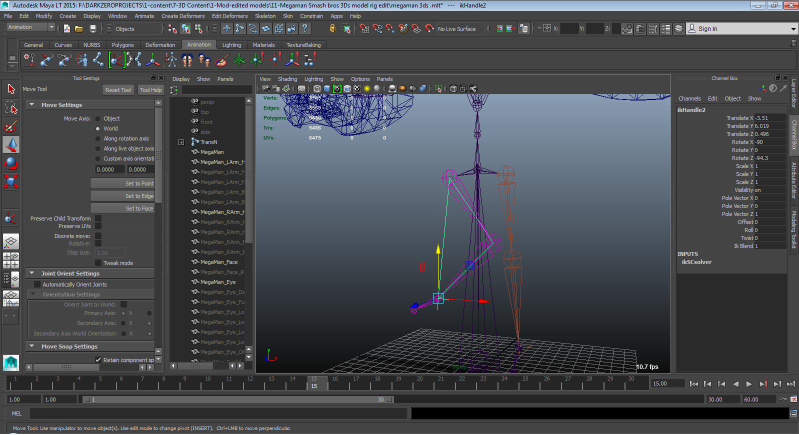Open the viewport Shading menu

(x=287, y=79)
